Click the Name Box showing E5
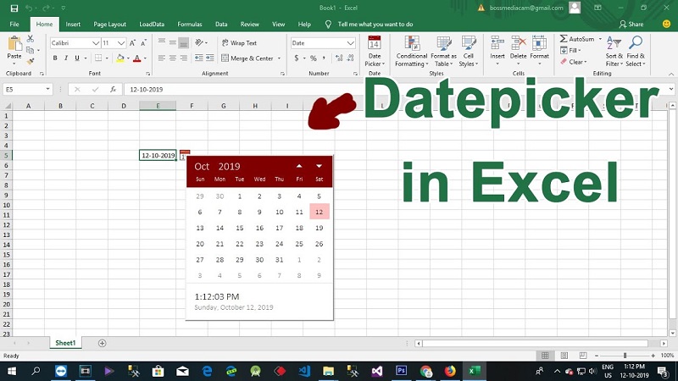The image size is (678, 381). click(x=25, y=89)
